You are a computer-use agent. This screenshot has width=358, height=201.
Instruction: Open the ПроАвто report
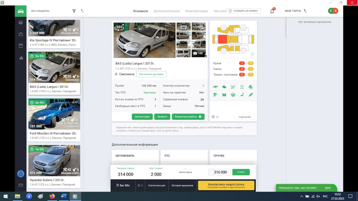pyautogui.click(x=162, y=117)
